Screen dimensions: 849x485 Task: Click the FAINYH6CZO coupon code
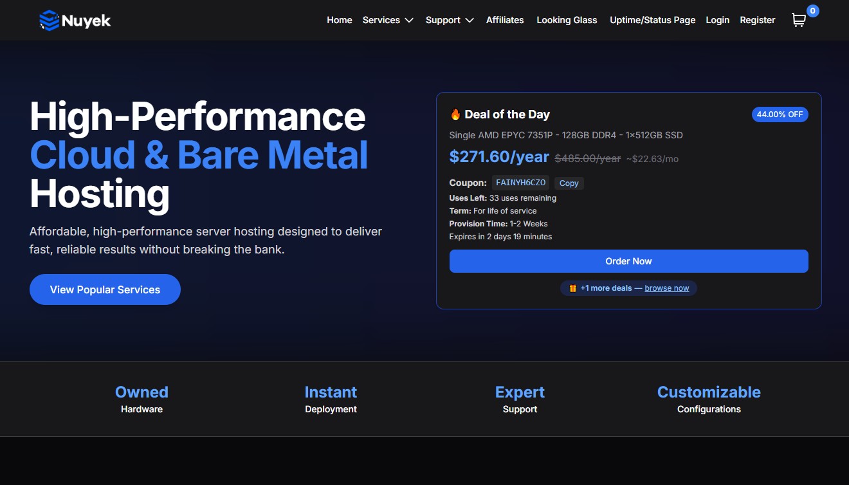pyautogui.click(x=521, y=183)
